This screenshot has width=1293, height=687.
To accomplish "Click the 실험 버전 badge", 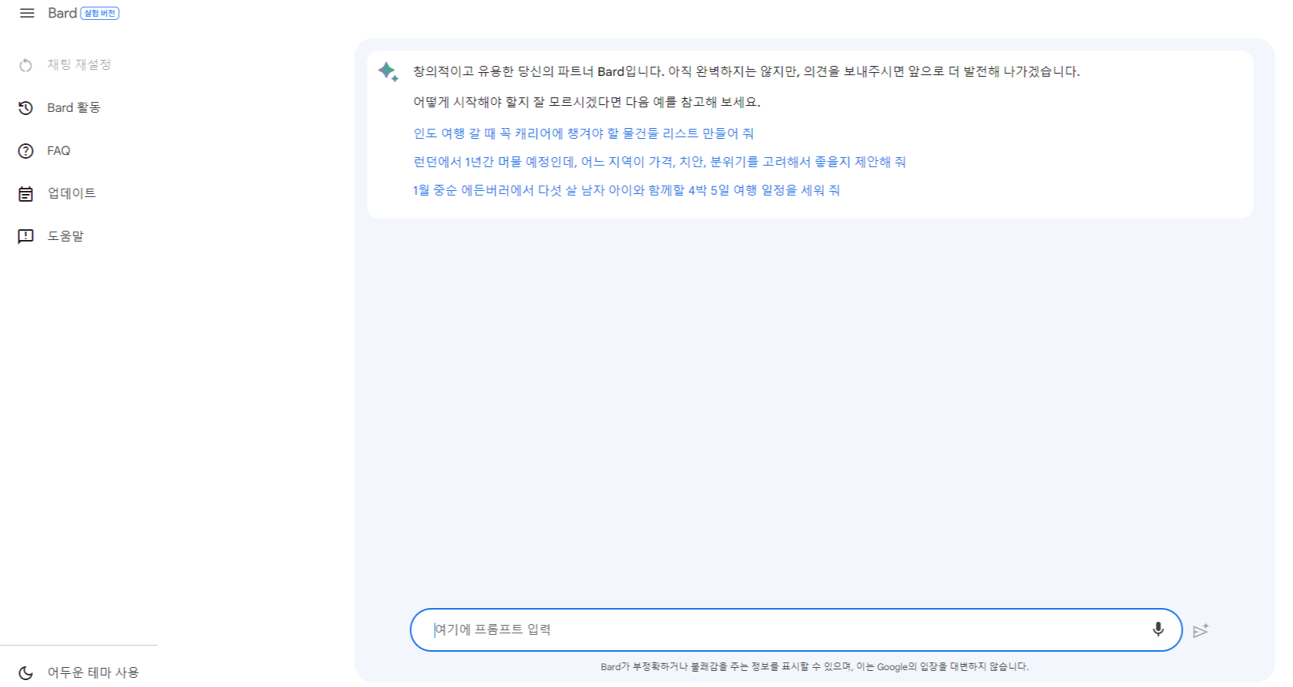I will coord(100,13).
